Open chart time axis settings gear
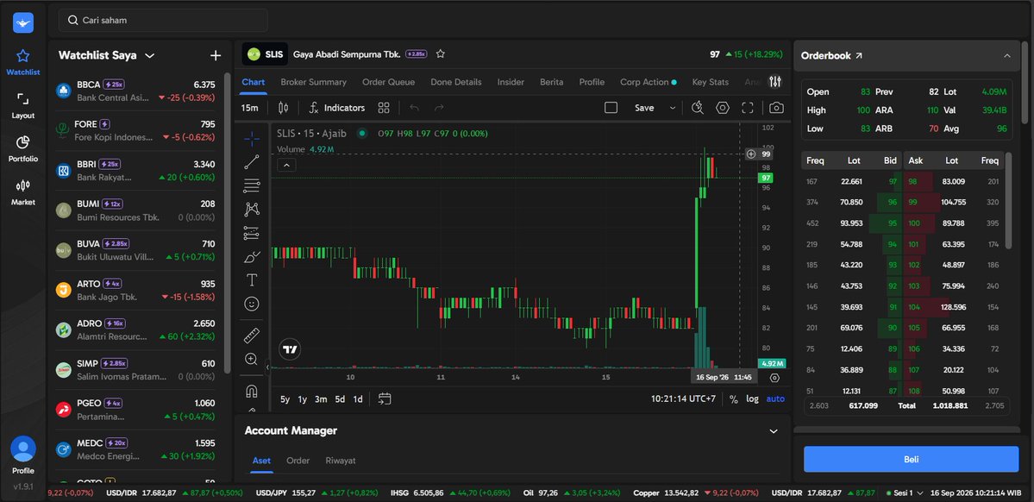 coord(774,378)
